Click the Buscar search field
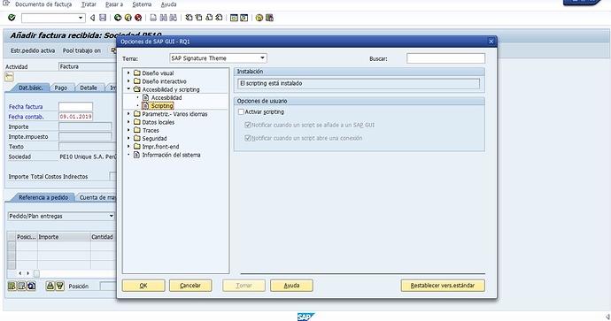611x321 pixels. (445, 58)
